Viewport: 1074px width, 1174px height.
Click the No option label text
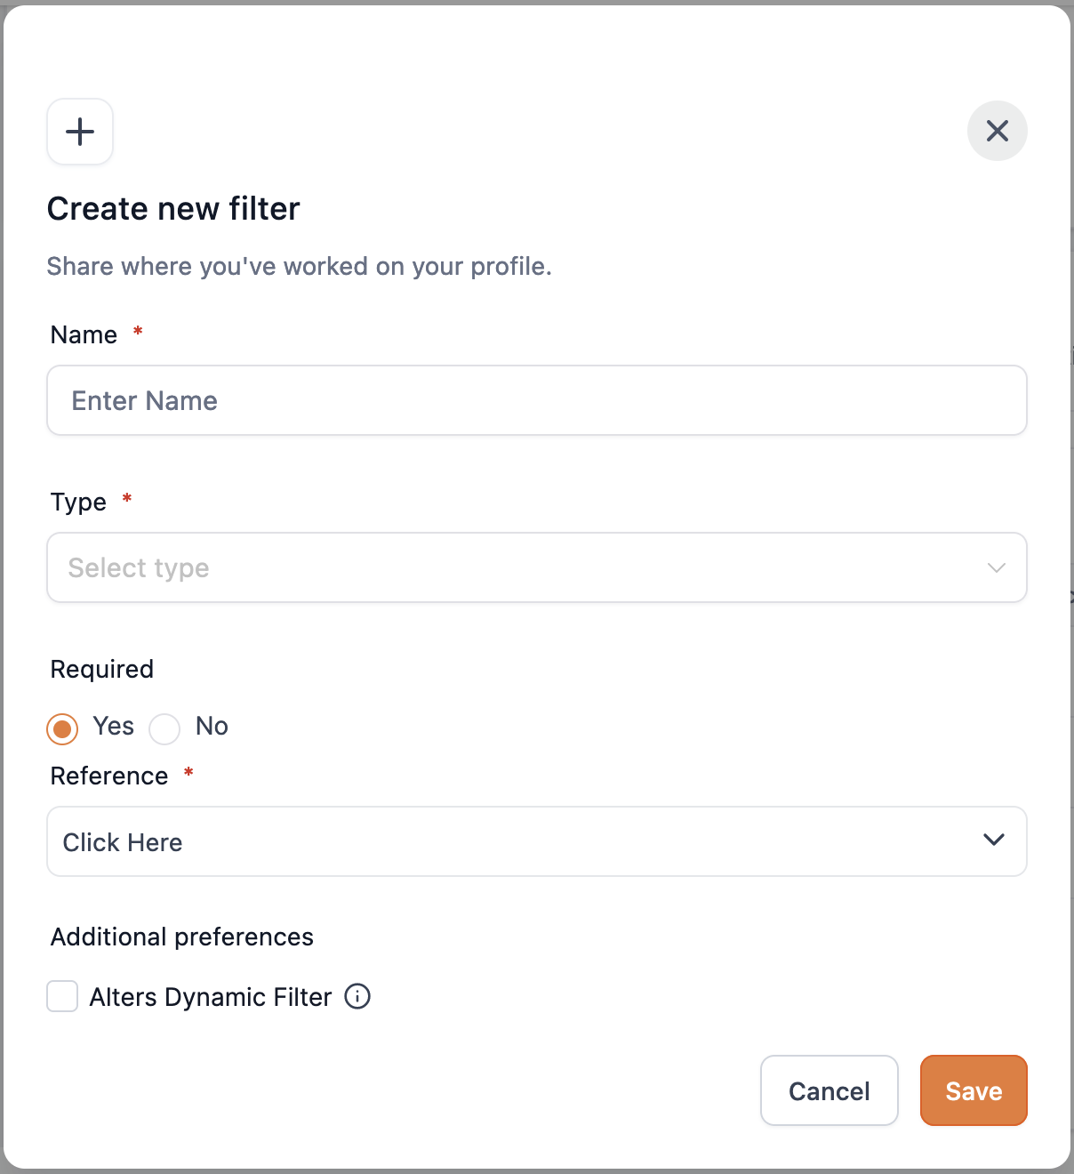[212, 726]
